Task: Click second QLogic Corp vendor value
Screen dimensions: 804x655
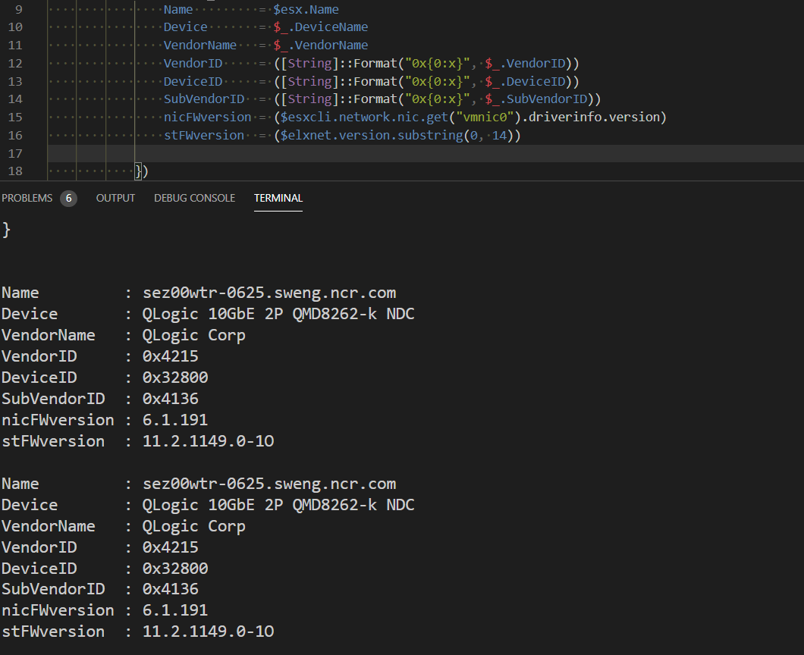Action: pyautogui.click(x=194, y=526)
